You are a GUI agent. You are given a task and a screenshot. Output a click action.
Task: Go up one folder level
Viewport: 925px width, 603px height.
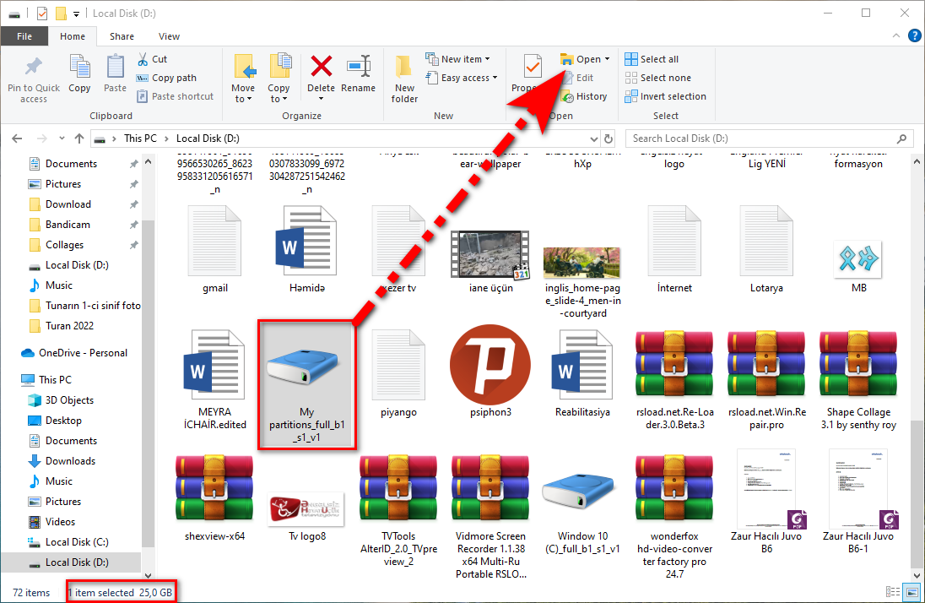[79, 139]
